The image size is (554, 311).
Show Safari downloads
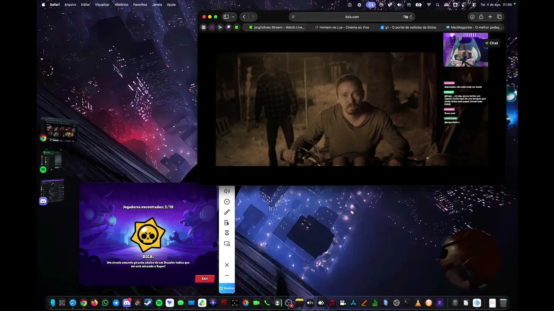(472, 17)
